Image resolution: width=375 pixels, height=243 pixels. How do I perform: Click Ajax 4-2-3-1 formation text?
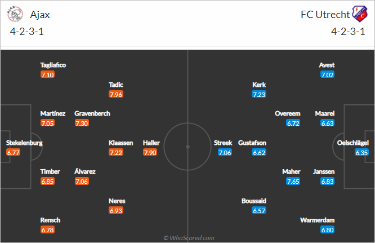click(27, 32)
